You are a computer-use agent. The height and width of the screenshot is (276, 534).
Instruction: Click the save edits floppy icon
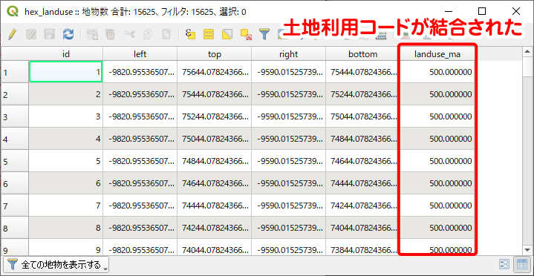(50, 33)
